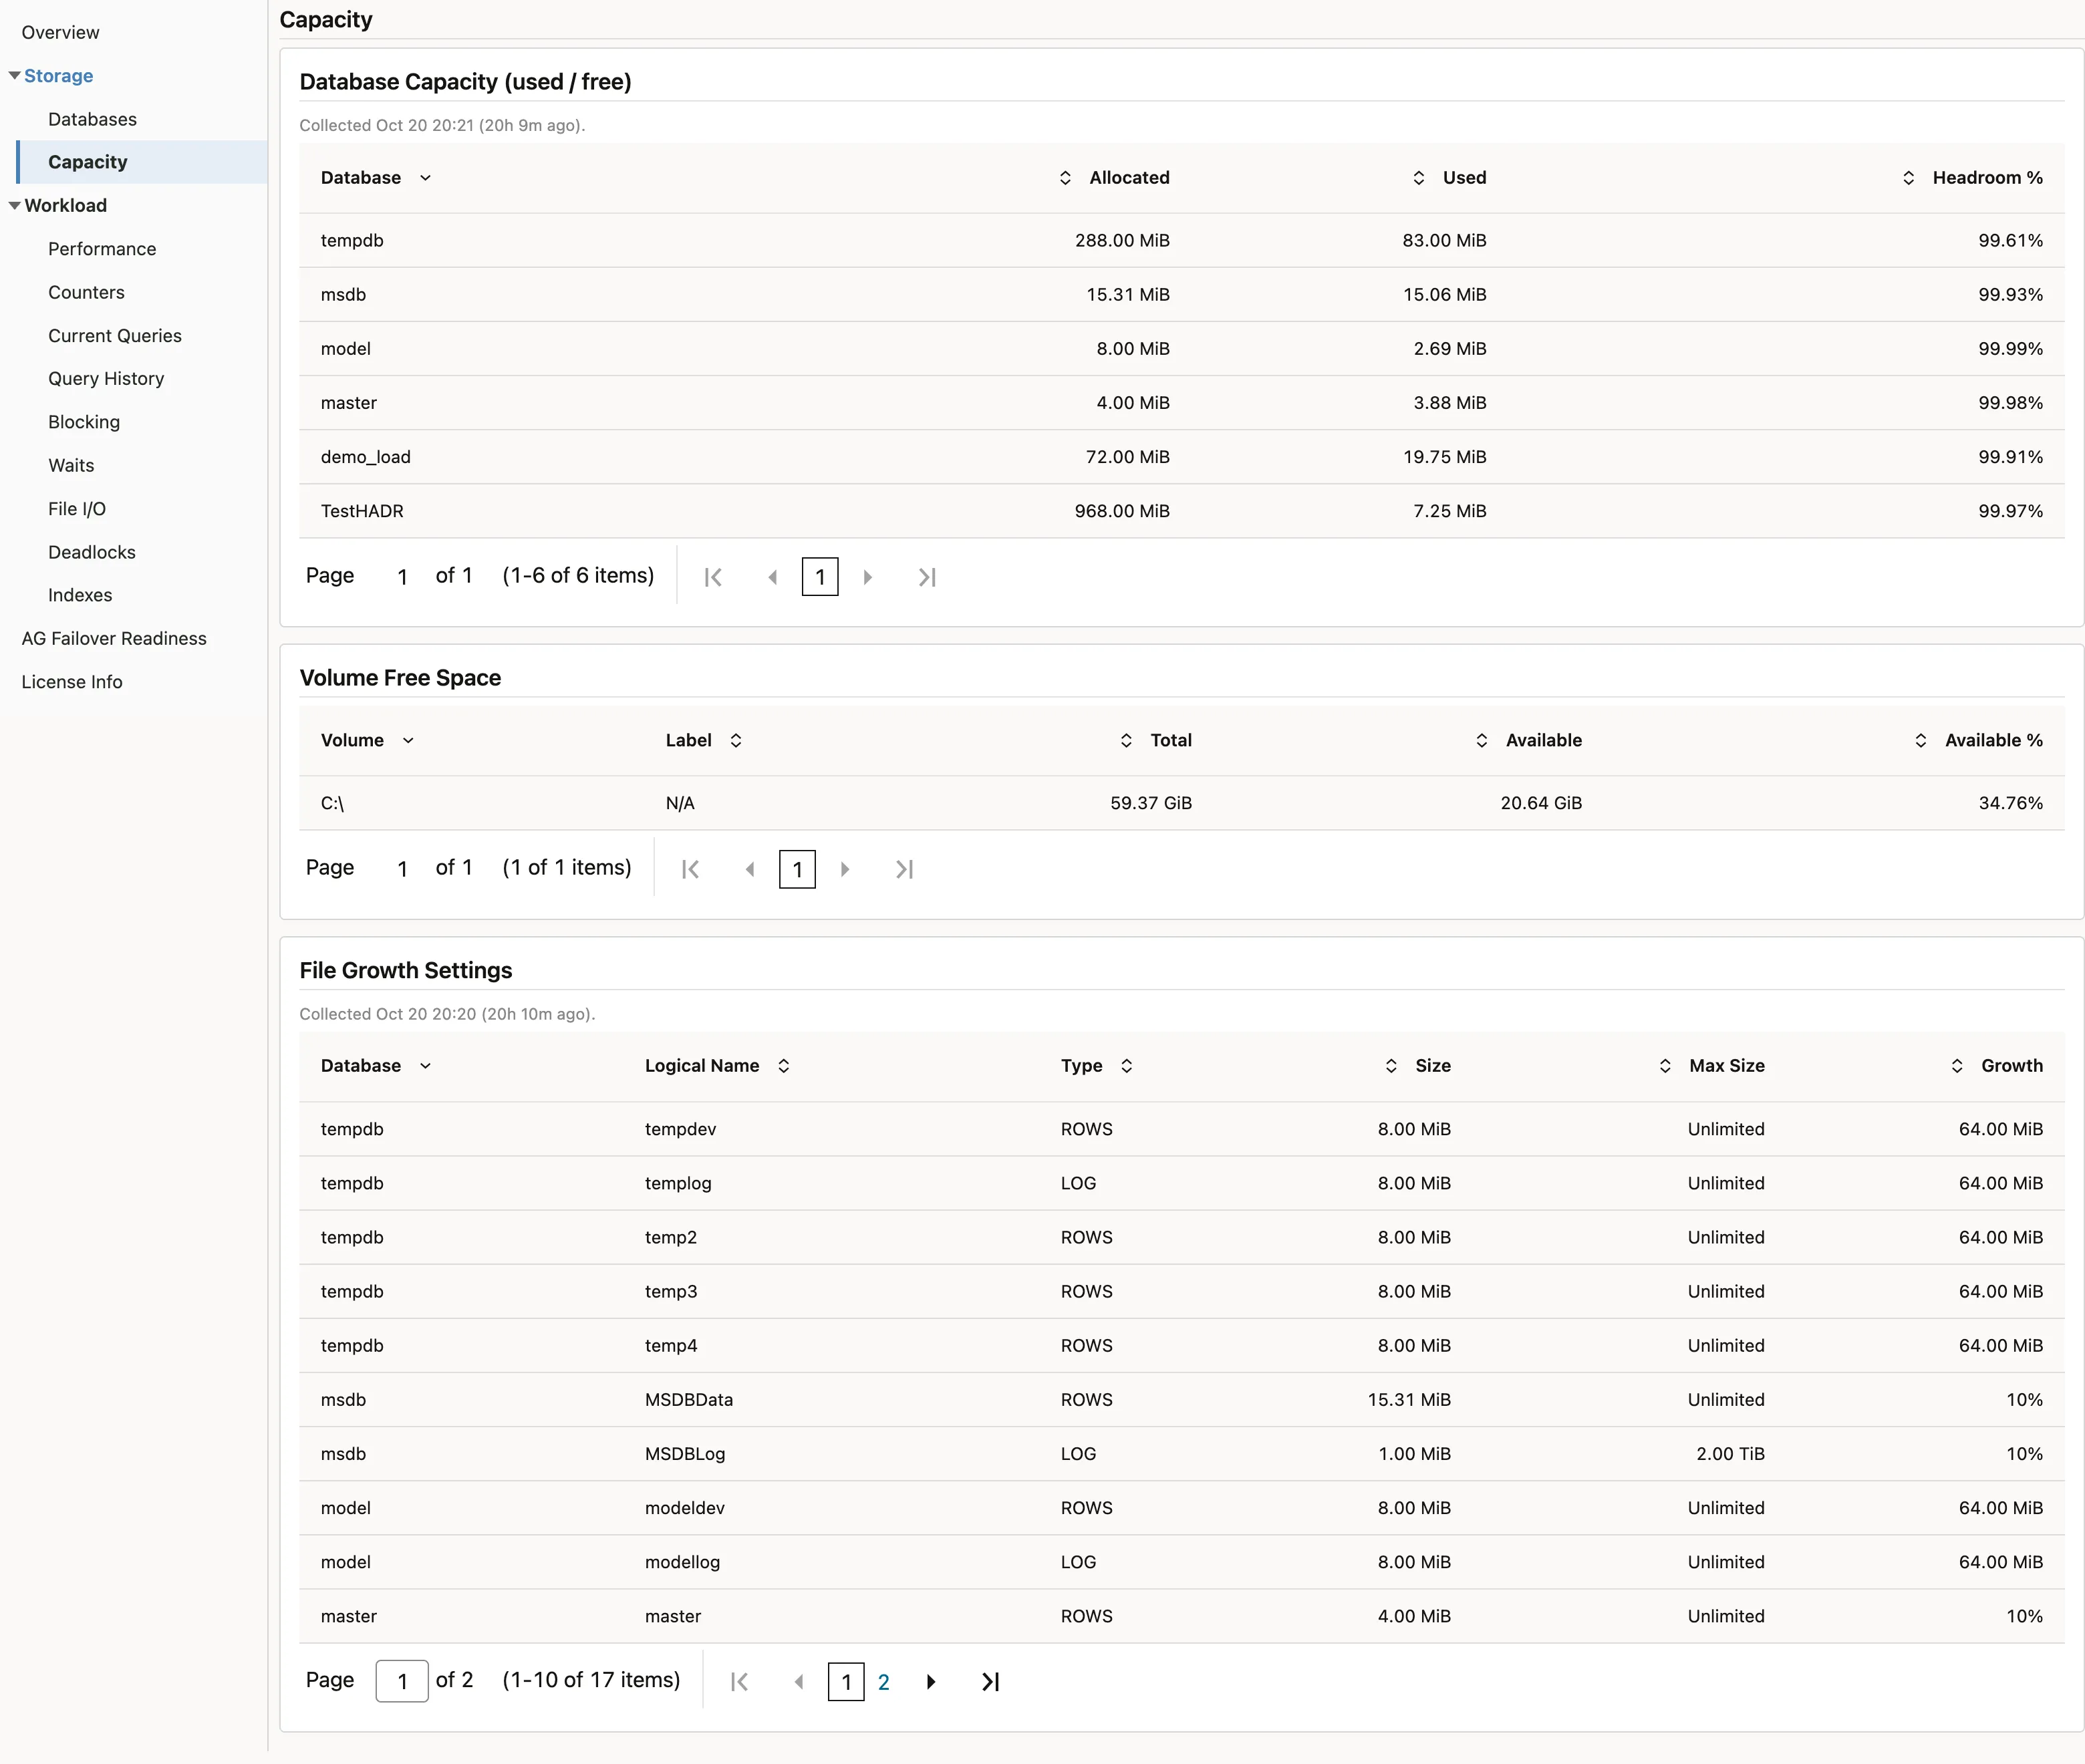Sort File Growth by Growth column
This screenshot has width=2085, height=1764.
1957,1066
